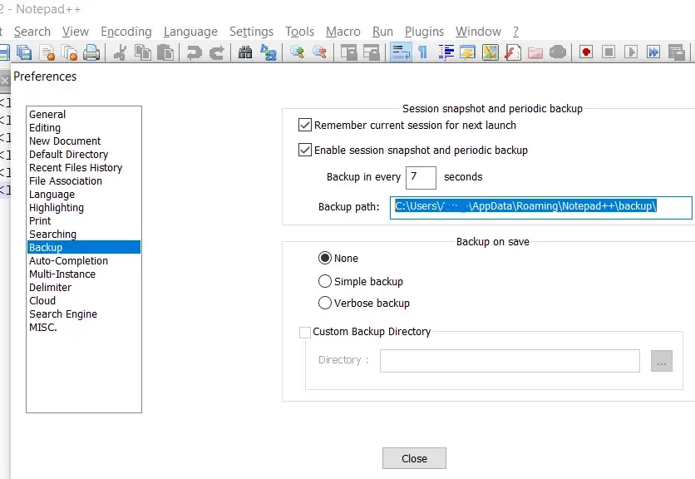Zoom in using the magnifier icon

tap(299, 52)
